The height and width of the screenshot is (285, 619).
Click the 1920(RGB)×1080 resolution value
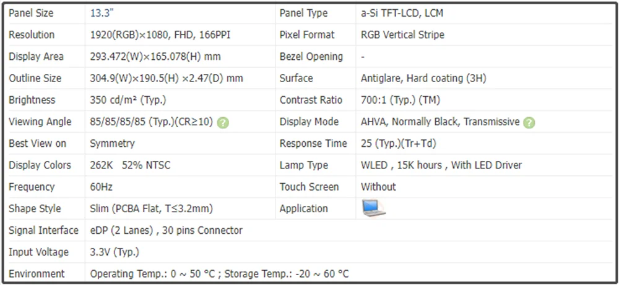pos(160,35)
